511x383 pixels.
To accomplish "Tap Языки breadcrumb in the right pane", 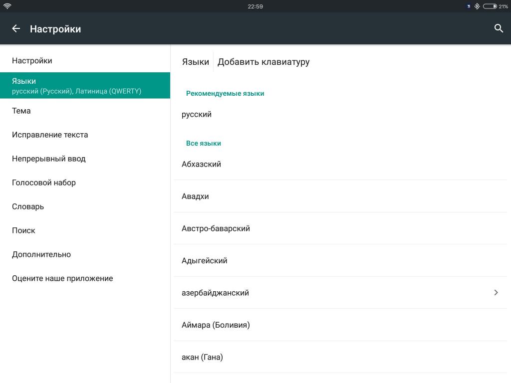I will point(195,62).
